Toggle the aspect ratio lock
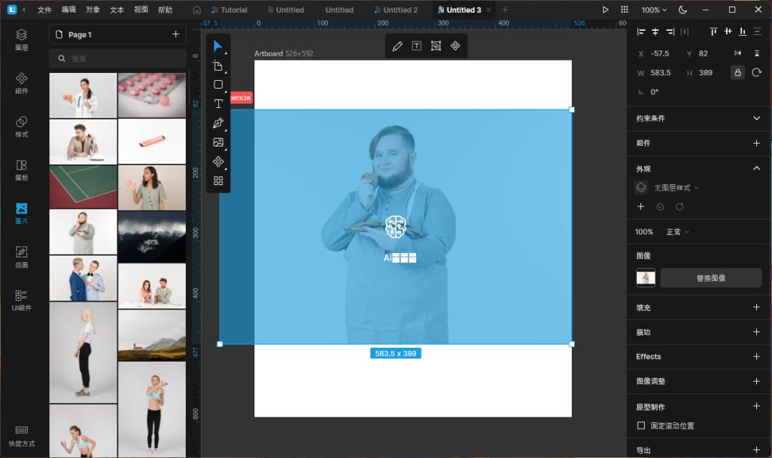 (737, 73)
